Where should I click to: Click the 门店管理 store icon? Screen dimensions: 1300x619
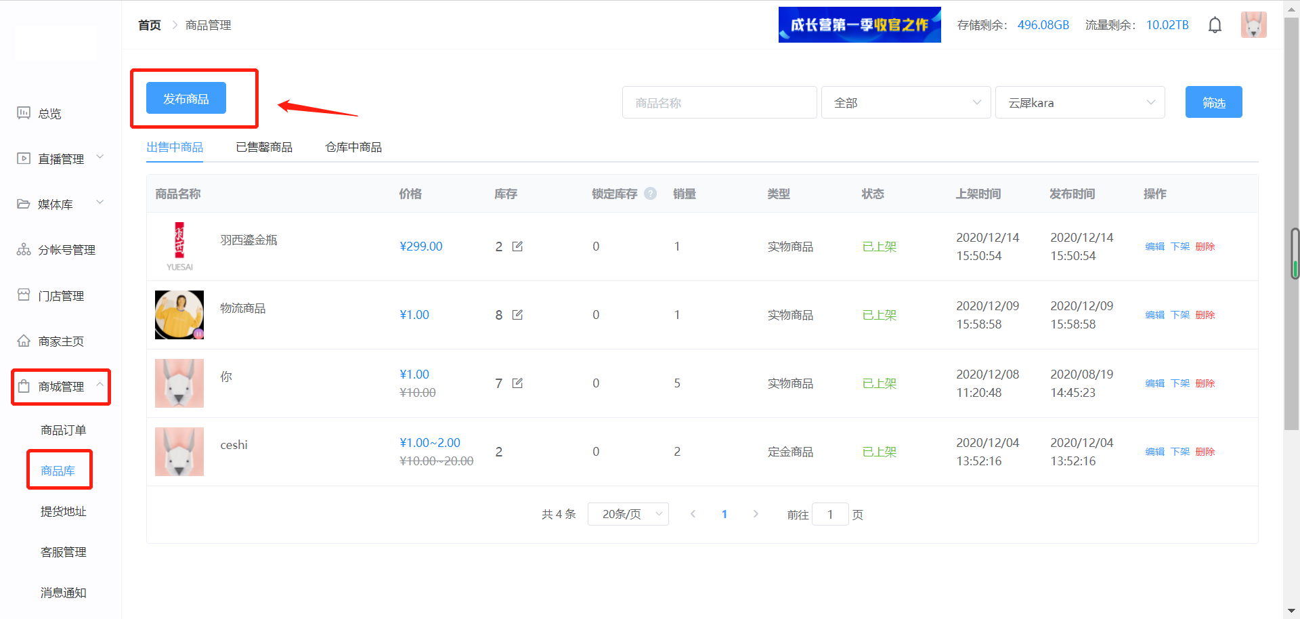(x=24, y=295)
